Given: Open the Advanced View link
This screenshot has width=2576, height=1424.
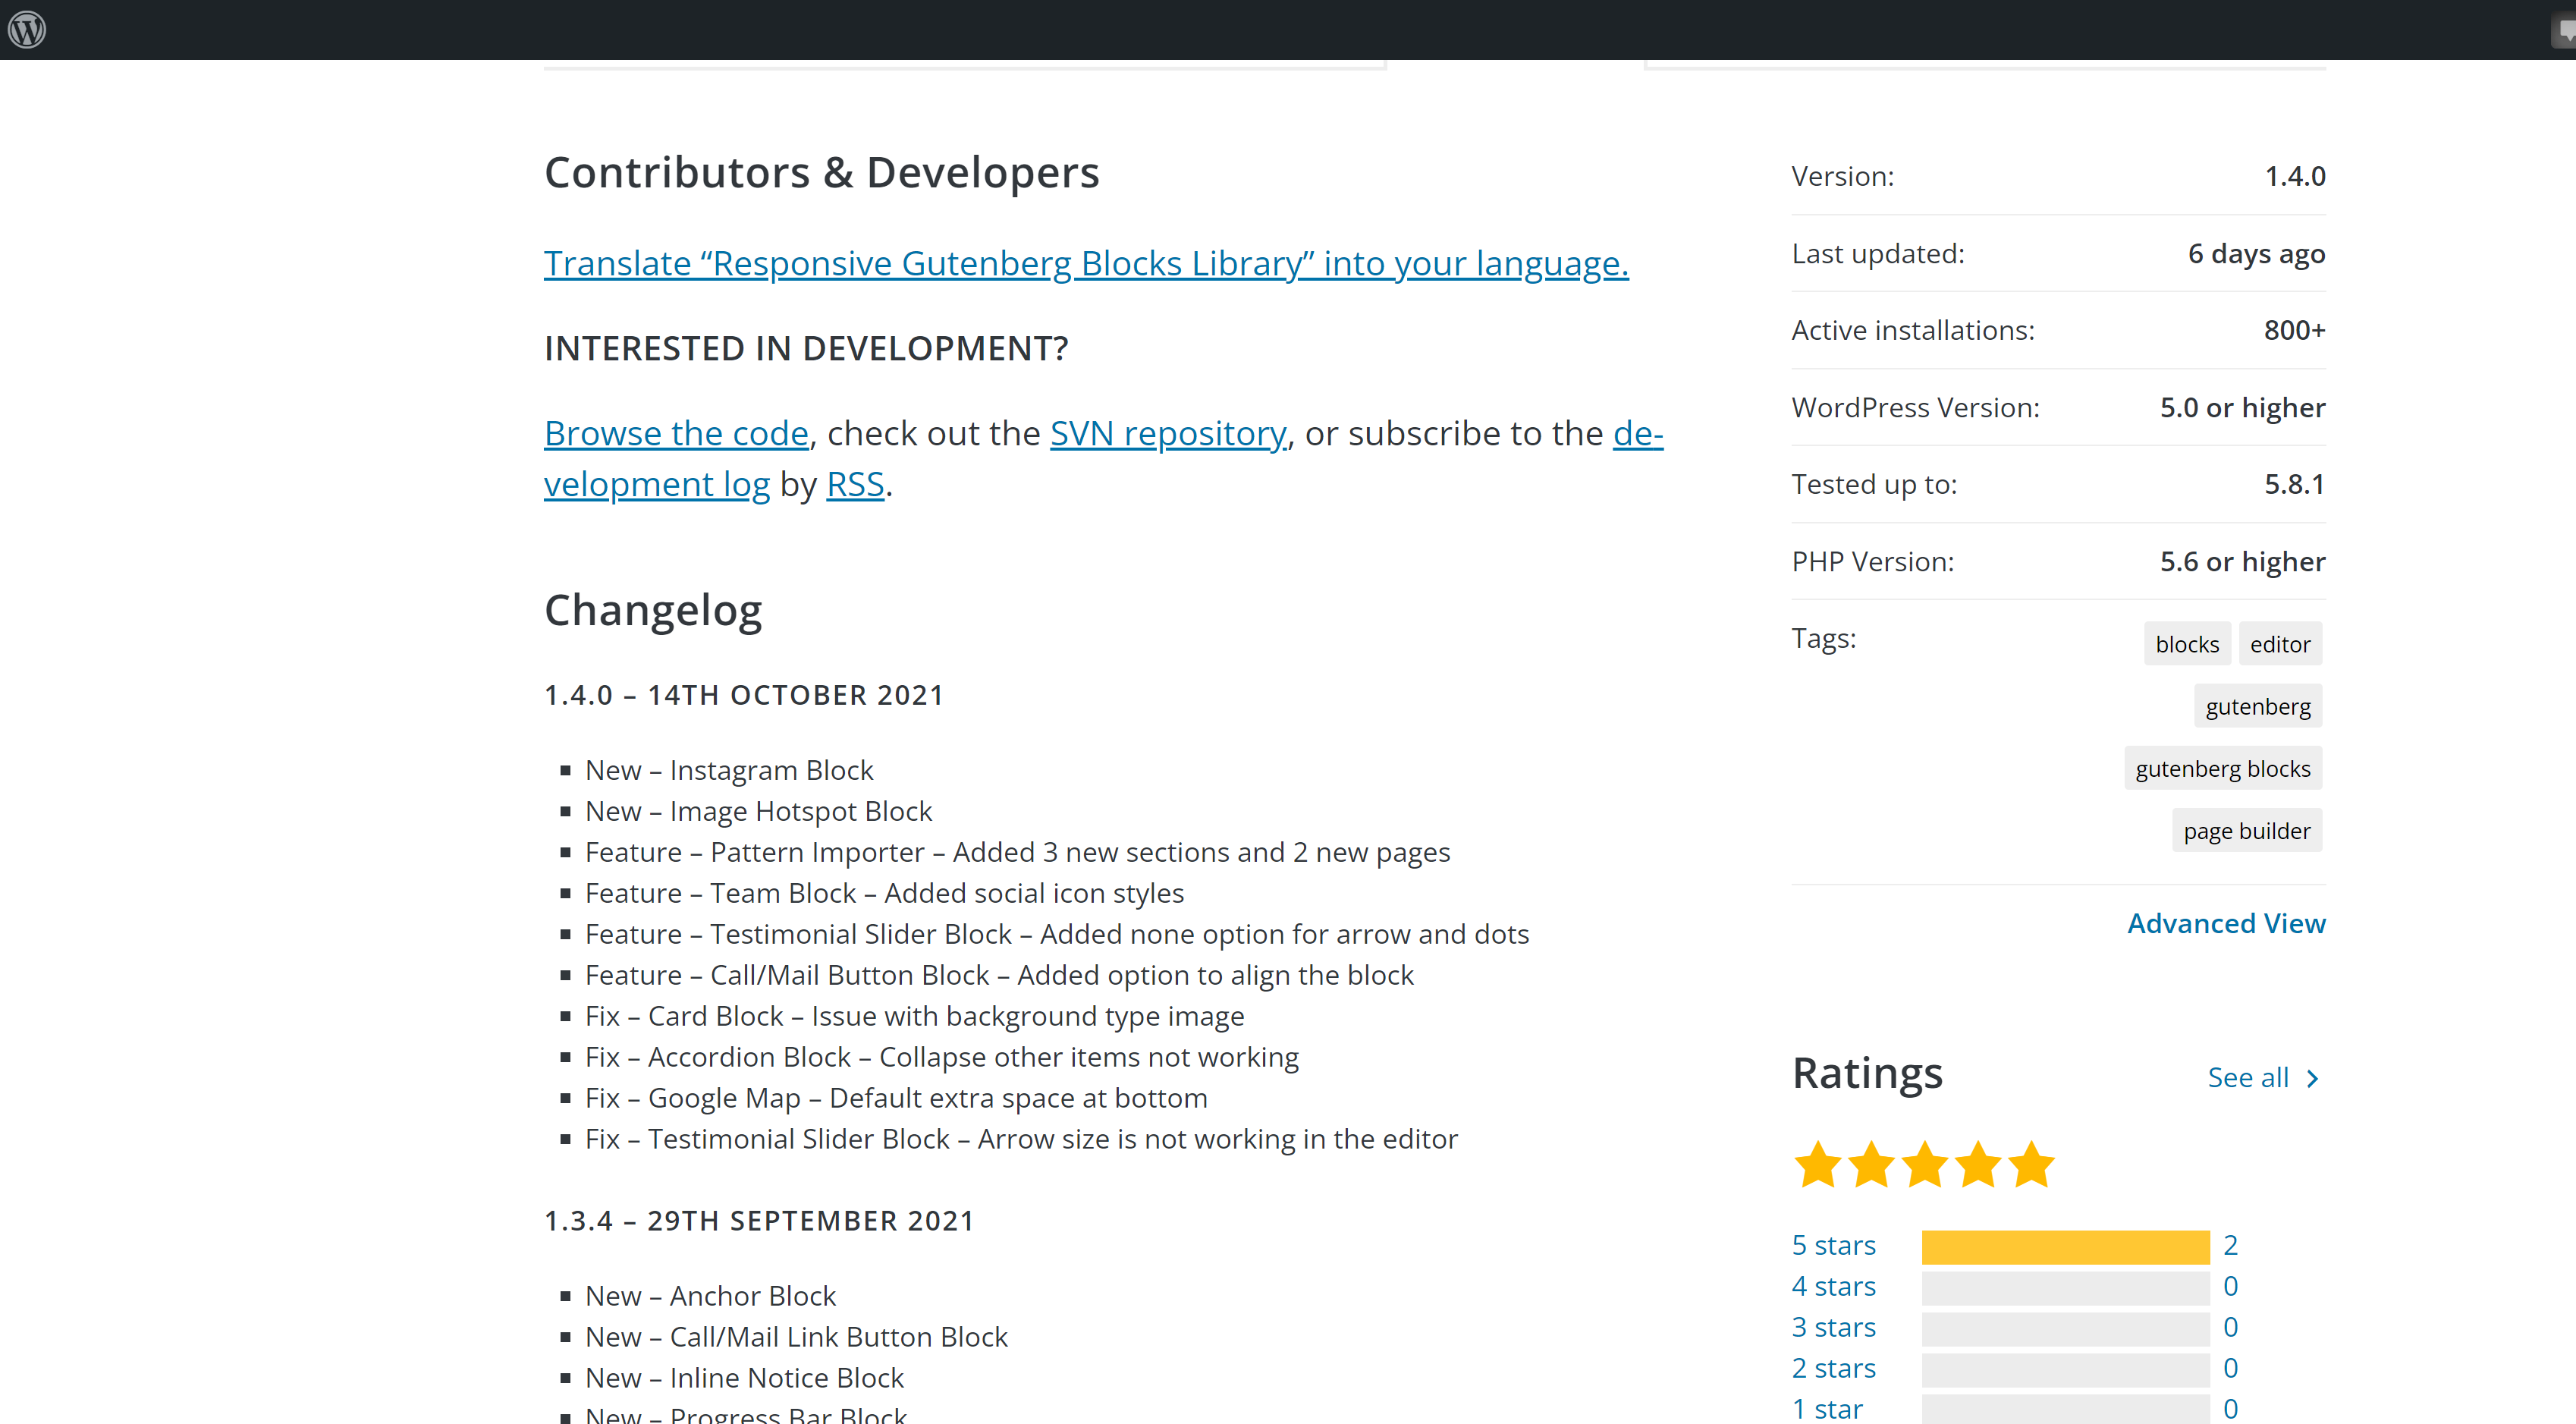Looking at the screenshot, I should coord(2226,923).
